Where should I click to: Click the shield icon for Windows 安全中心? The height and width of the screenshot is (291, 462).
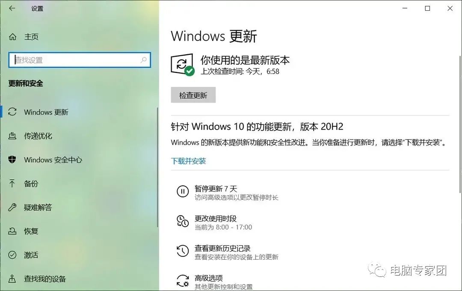tap(12, 160)
